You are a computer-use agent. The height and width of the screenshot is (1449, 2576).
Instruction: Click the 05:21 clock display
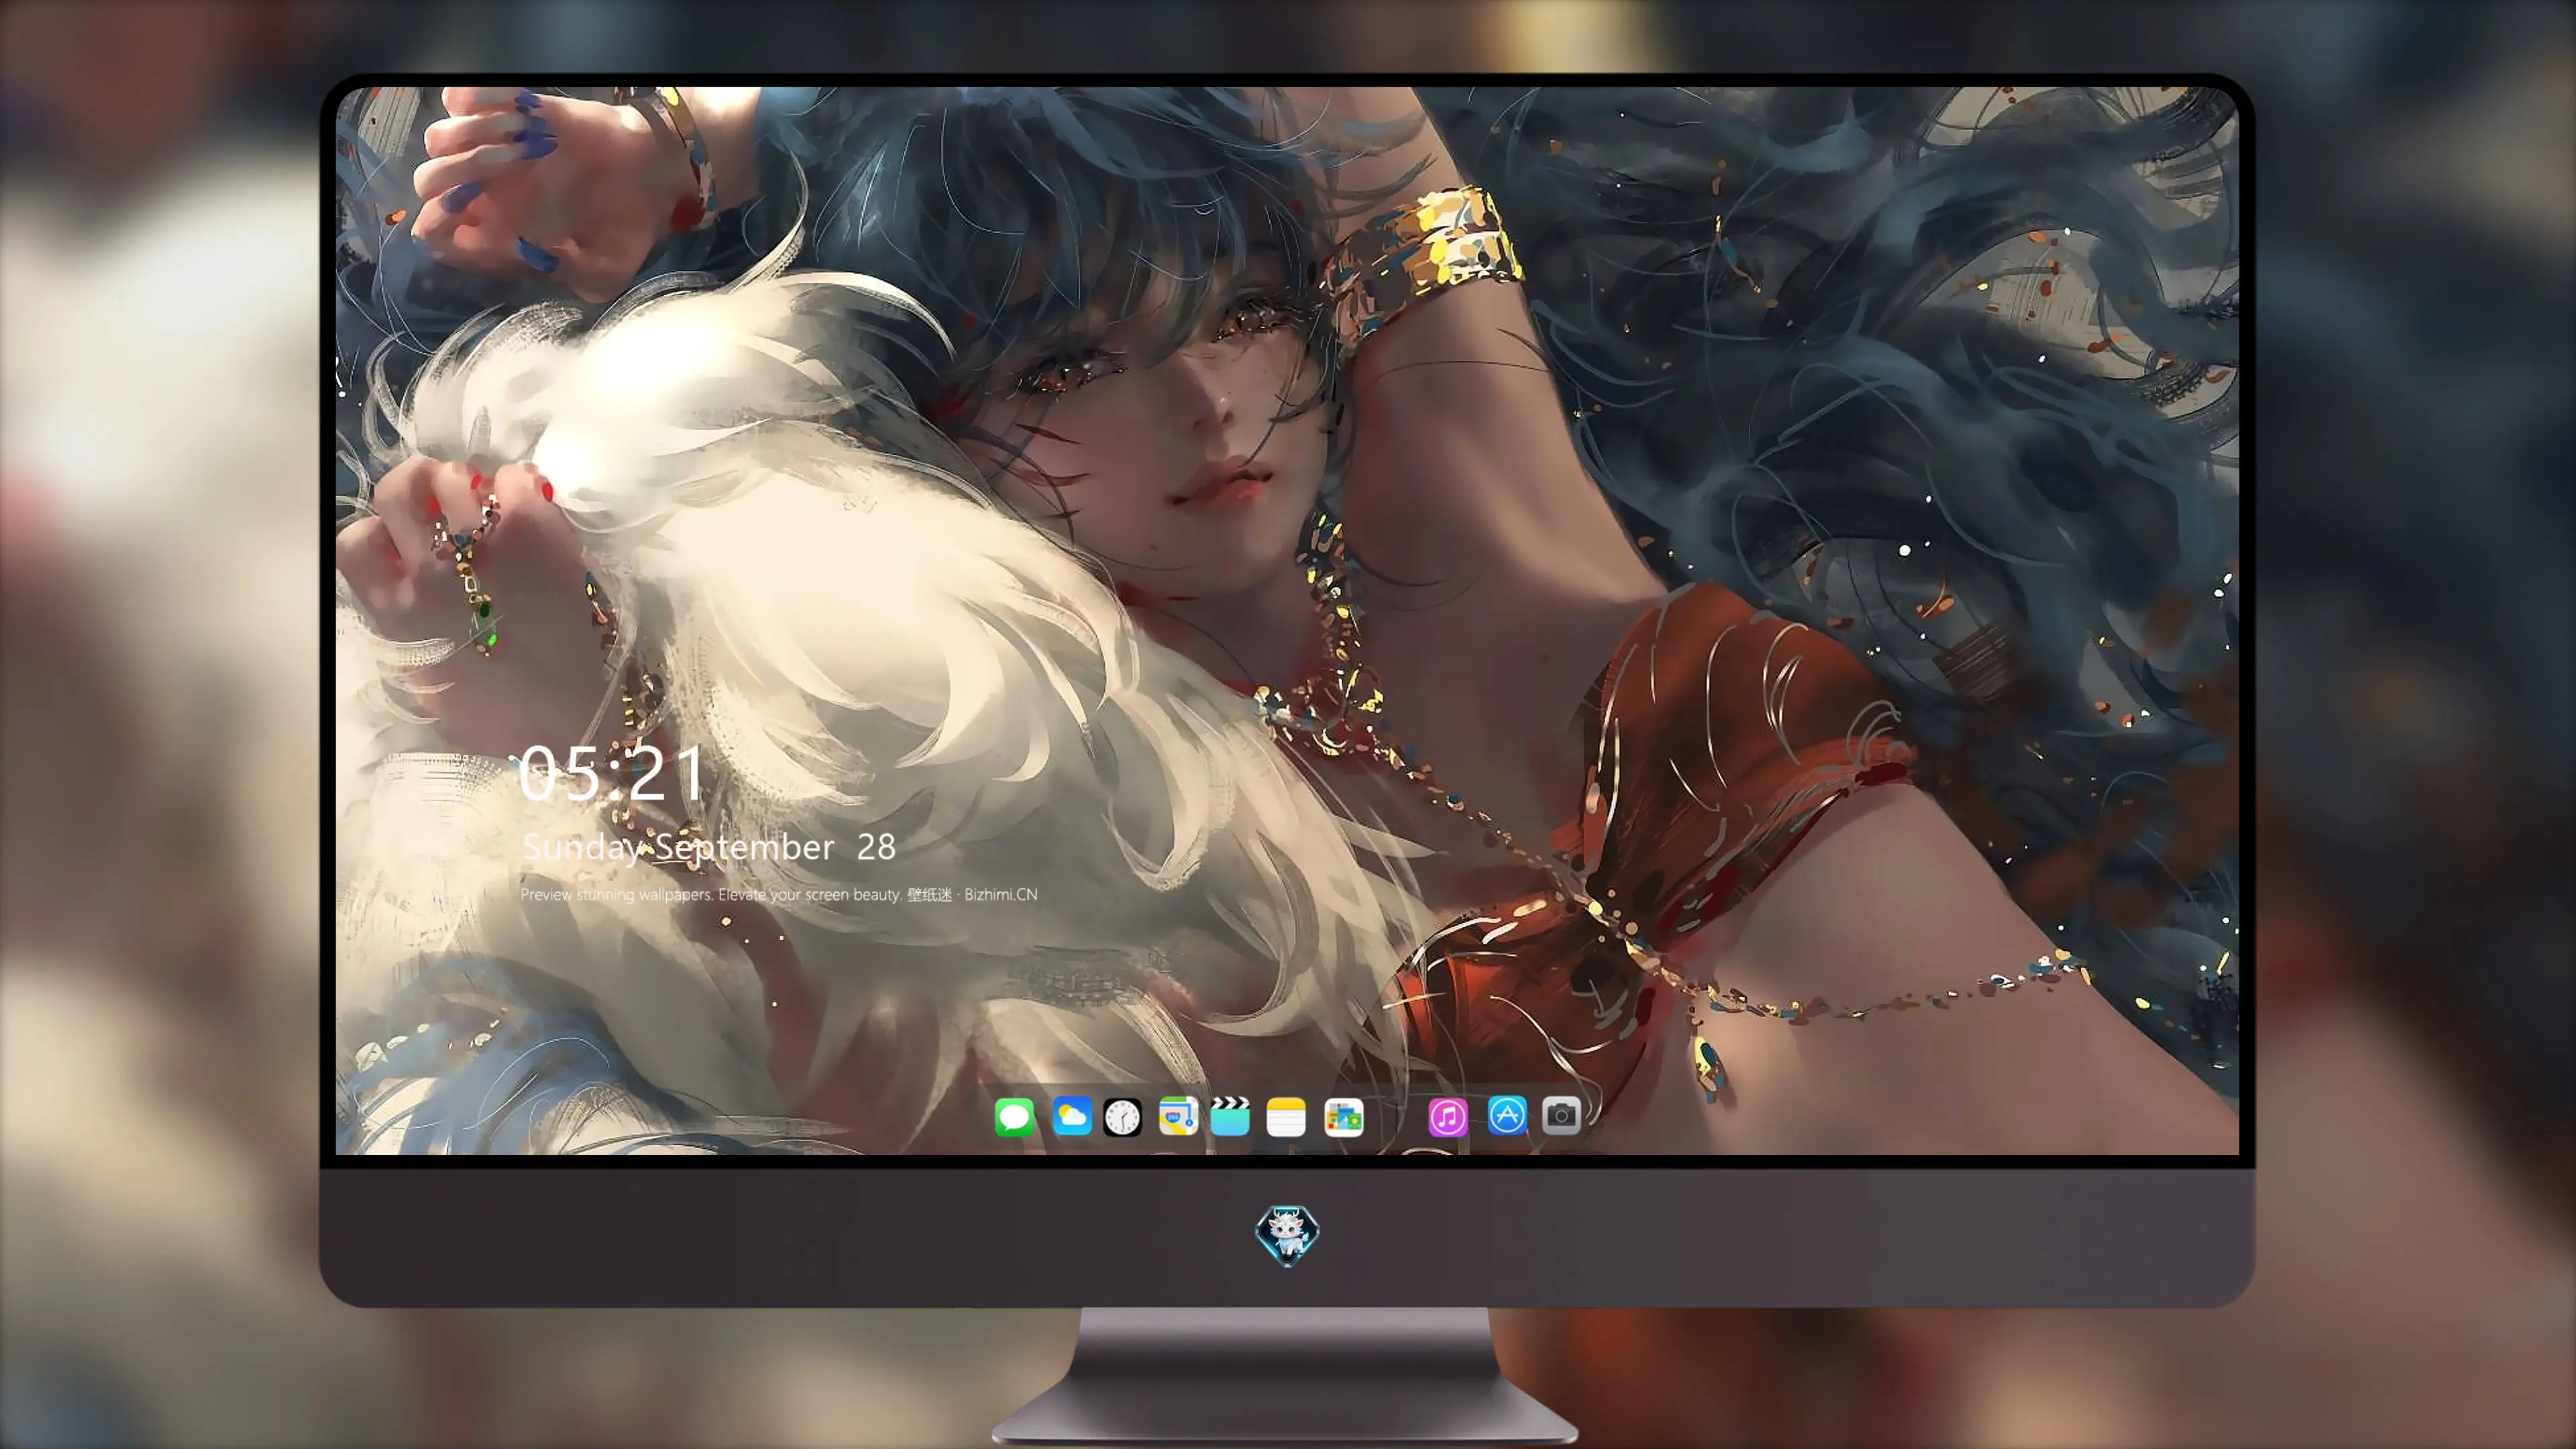coord(612,773)
